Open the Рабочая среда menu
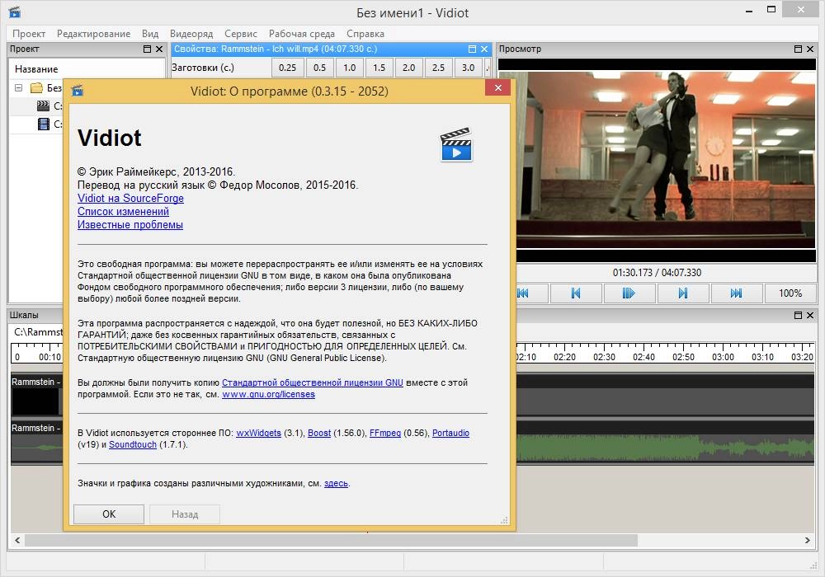Screen dimensions: 825x577 [302, 34]
